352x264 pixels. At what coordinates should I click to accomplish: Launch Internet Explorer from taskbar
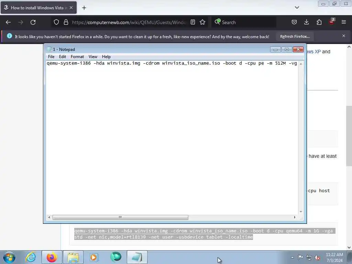point(31,257)
